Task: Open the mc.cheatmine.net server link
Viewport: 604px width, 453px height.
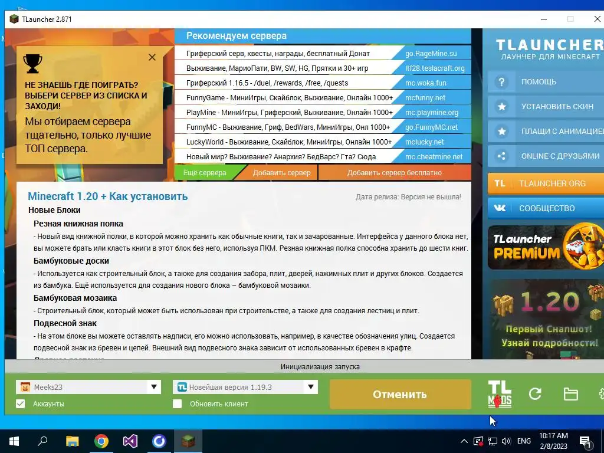Action: 434,156
